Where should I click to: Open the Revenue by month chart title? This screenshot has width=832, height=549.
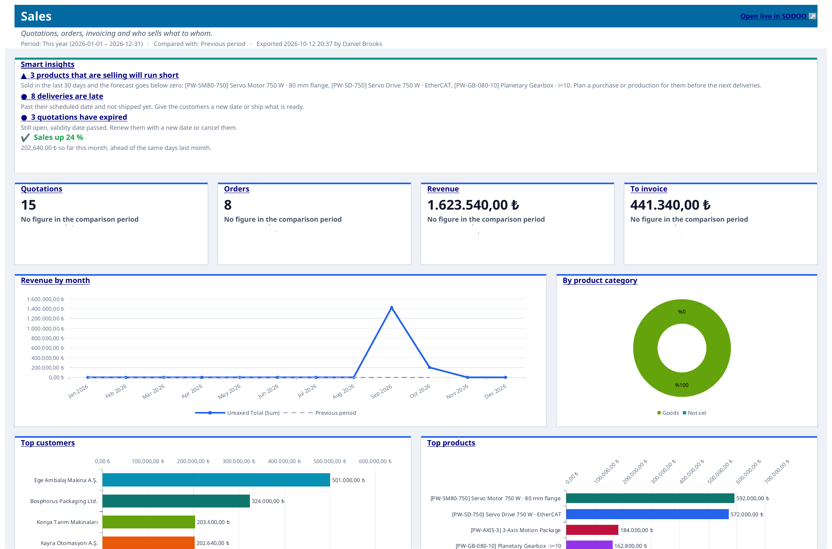click(55, 281)
